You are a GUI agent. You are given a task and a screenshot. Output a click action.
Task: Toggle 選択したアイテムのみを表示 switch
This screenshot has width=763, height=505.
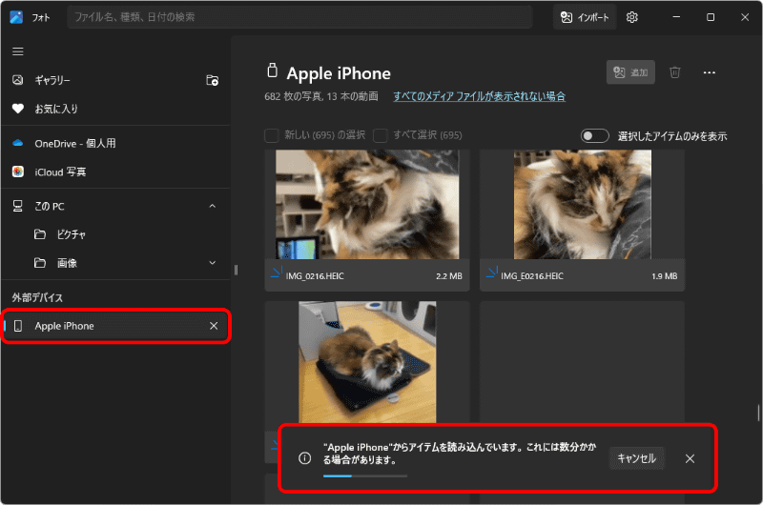594,135
